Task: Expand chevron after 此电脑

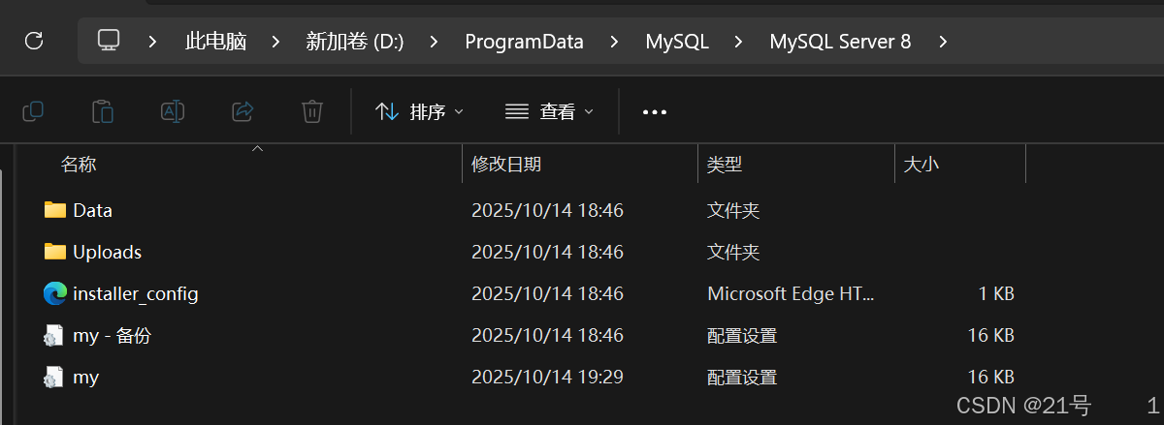Action: pyautogui.click(x=276, y=42)
